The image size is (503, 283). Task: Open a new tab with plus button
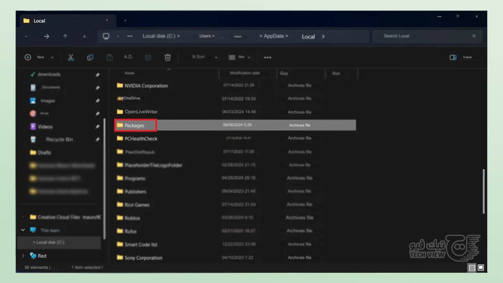[125, 20]
